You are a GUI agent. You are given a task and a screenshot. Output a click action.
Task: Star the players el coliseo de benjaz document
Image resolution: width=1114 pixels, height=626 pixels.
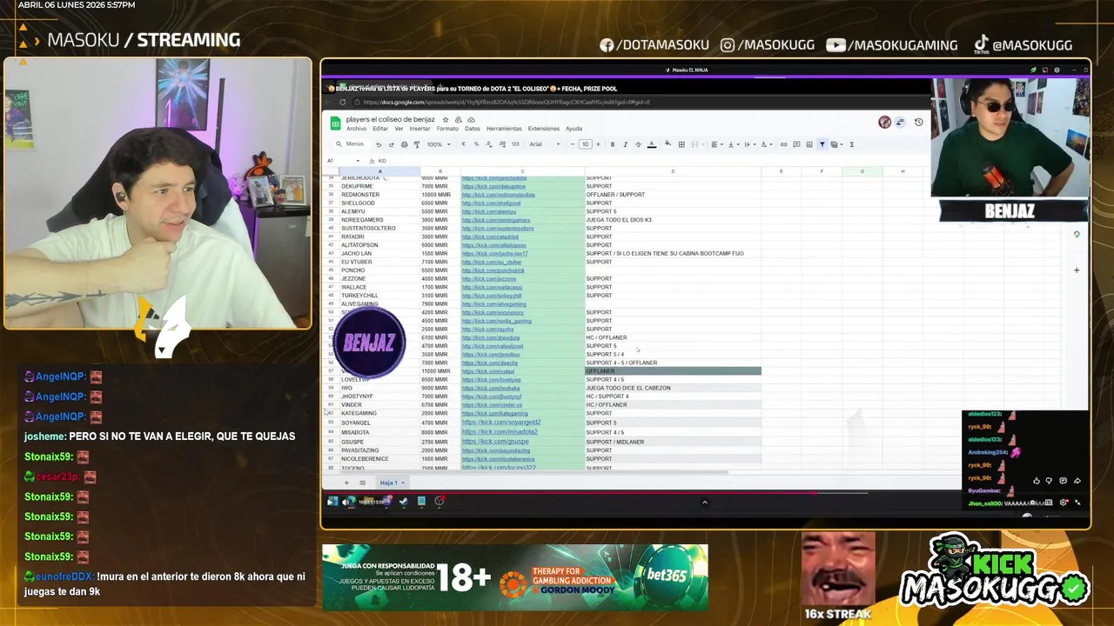446,119
